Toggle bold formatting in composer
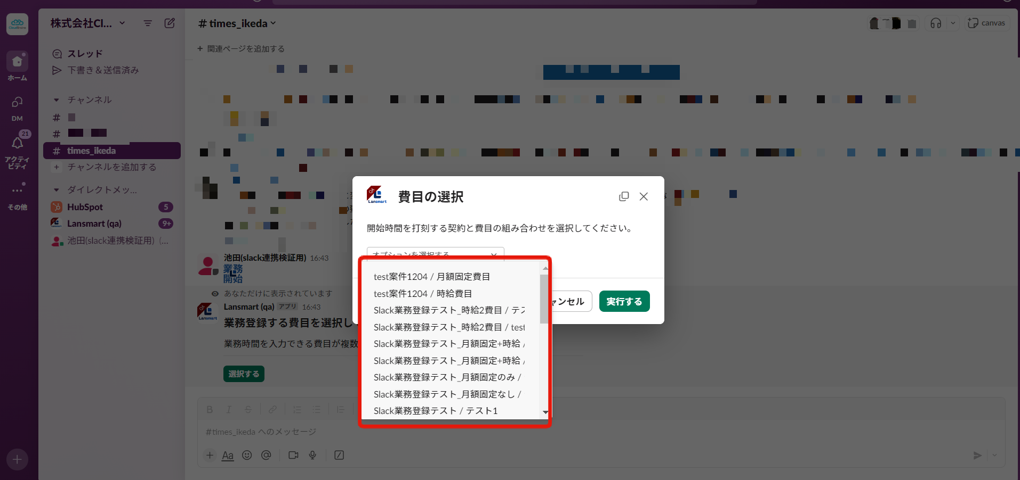This screenshot has height=480, width=1020. point(210,409)
